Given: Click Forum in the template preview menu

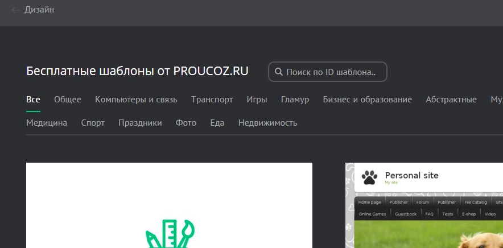Looking at the screenshot, I should pos(422,202).
